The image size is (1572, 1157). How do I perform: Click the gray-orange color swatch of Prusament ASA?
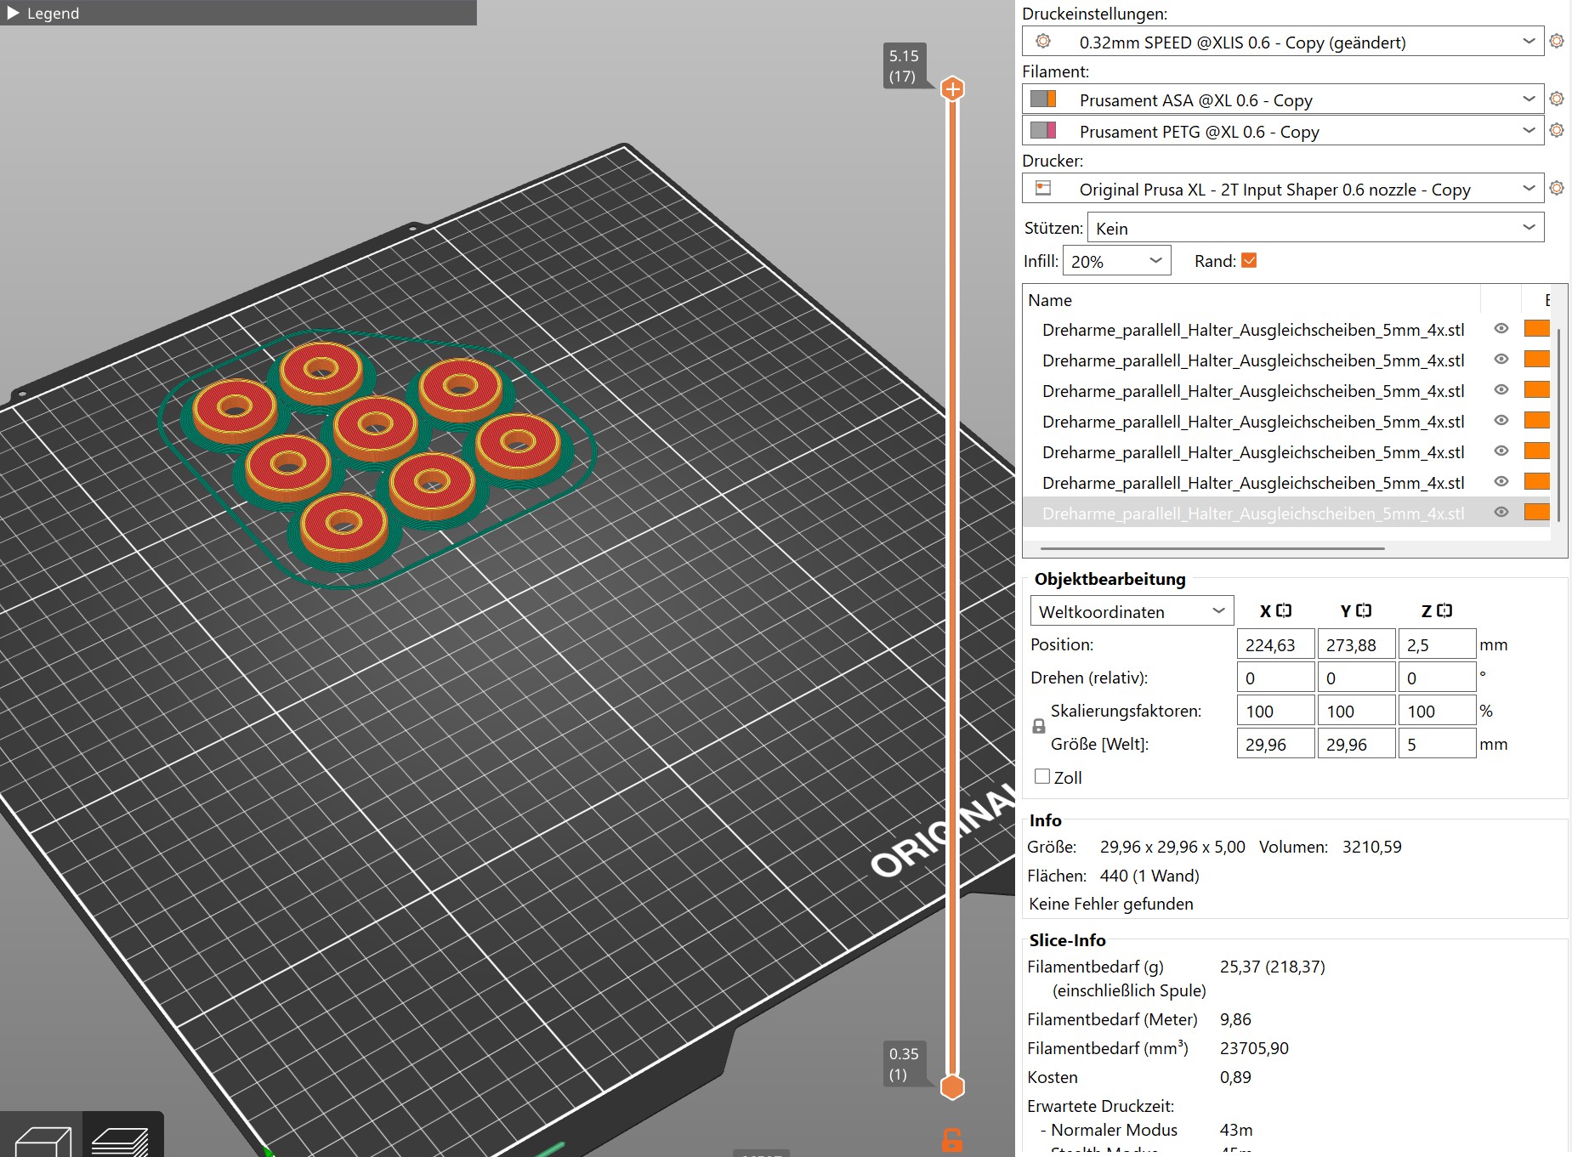point(1043,99)
